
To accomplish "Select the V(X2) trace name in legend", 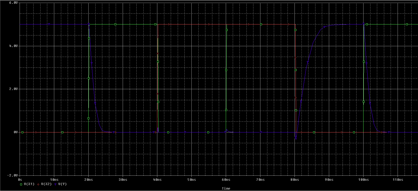I will coord(46,184).
